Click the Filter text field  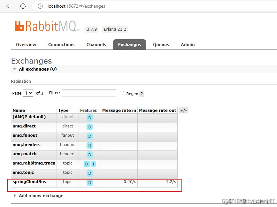[x=89, y=93]
